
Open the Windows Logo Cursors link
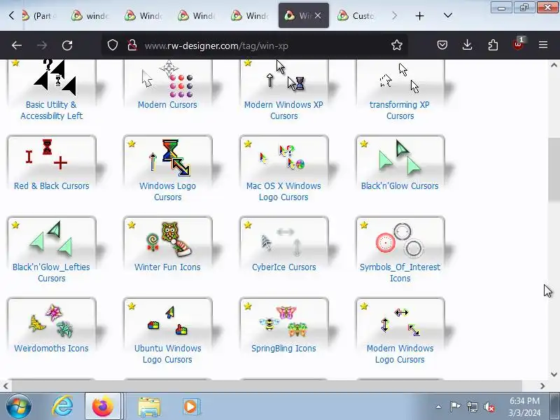pos(167,191)
